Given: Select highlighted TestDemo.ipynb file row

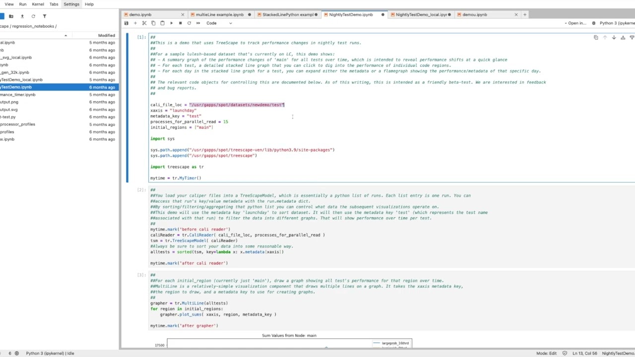Looking at the screenshot, I should click(x=59, y=87).
